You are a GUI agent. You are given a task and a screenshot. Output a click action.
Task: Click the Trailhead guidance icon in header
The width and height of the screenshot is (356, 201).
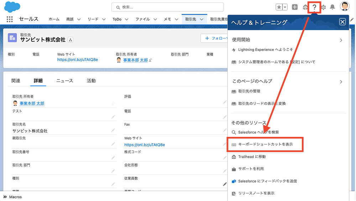pyautogui.click(x=305, y=7)
